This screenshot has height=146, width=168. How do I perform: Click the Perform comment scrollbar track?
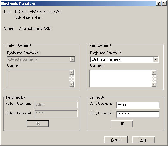click(x=72, y=79)
